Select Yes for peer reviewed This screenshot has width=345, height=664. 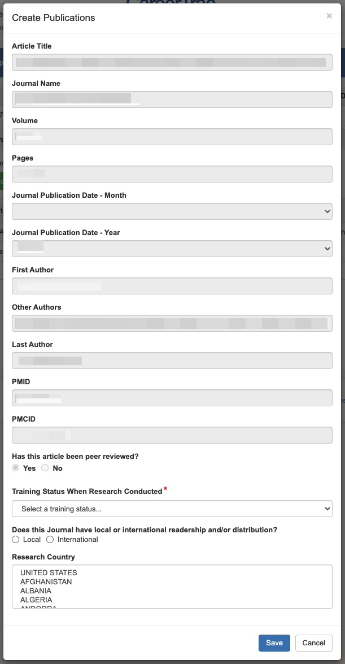(16, 468)
